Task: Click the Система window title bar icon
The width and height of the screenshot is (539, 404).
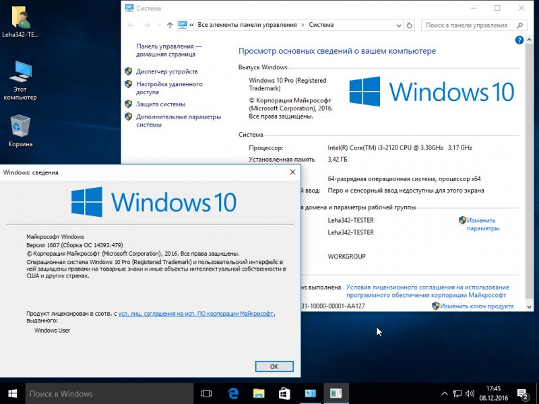Action: [129, 8]
